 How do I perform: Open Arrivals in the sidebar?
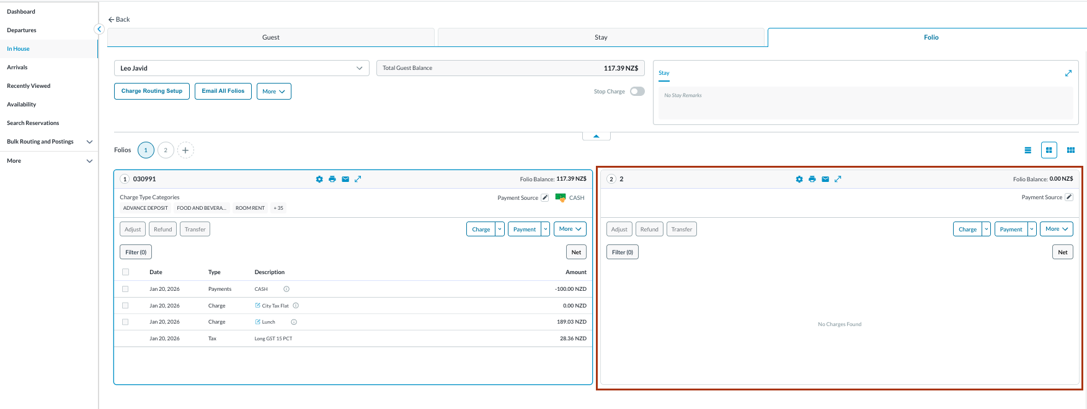coord(17,67)
